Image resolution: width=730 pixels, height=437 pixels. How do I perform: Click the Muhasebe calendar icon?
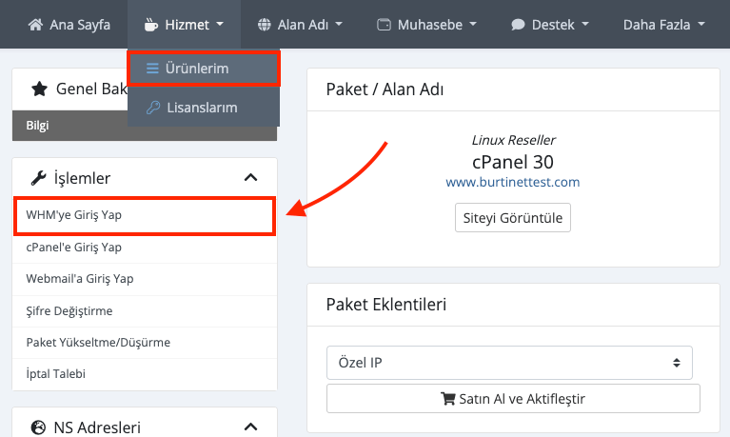tap(384, 24)
